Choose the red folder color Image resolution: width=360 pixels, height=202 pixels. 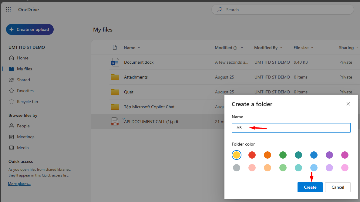point(252,155)
